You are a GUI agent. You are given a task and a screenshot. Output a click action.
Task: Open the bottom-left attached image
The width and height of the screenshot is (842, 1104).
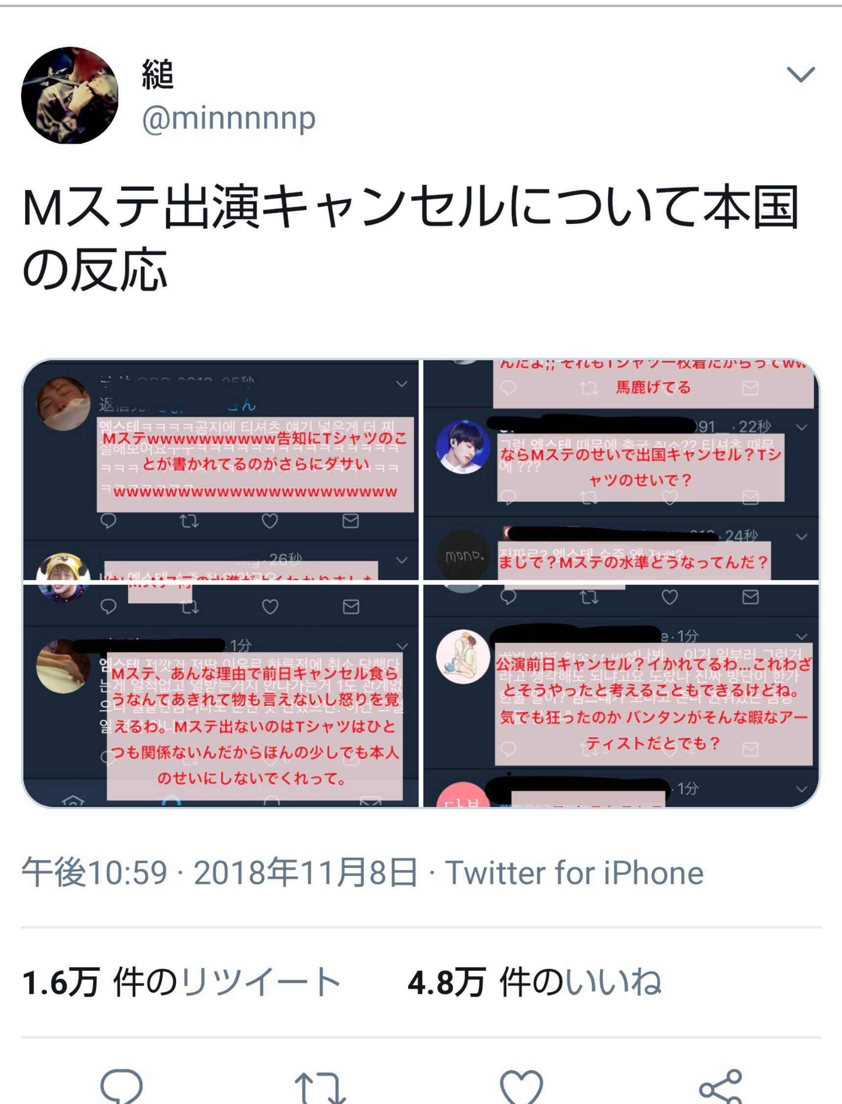click(221, 696)
